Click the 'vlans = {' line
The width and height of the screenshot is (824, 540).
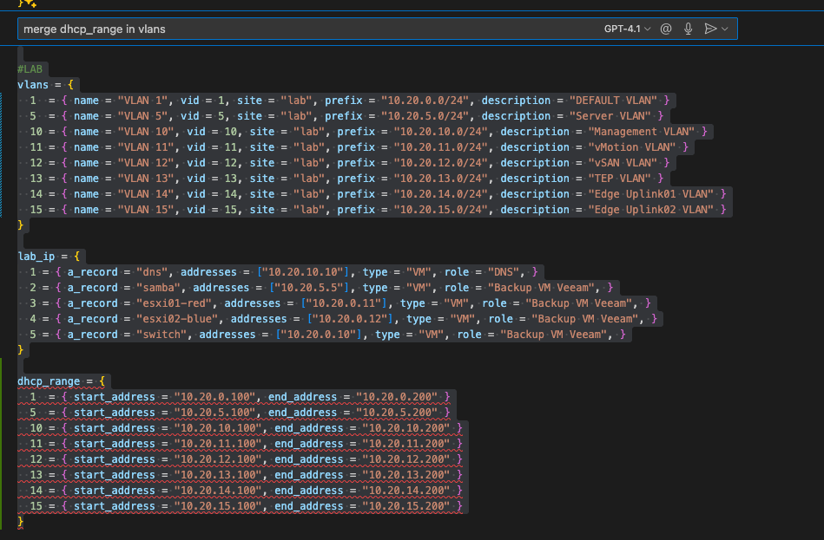(46, 84)
